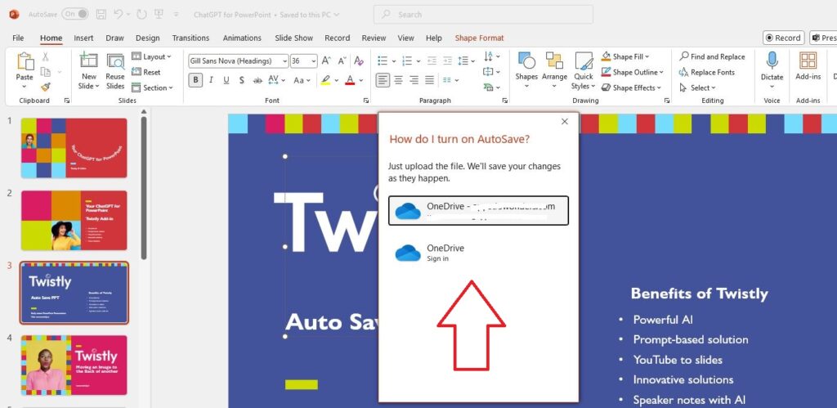Open the Columns dropdown
This screenshot has height=408, width=837.
click(450, 80)
